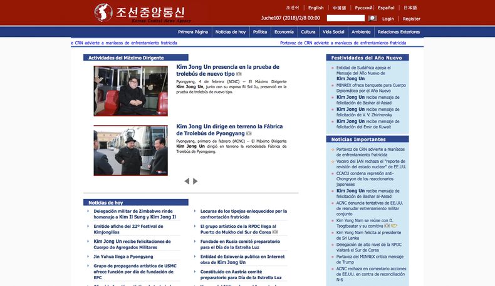Click camera icon after Fábrica de Trolebús headline
Viewport: 495px width, 286px height.
pos(249,133)
